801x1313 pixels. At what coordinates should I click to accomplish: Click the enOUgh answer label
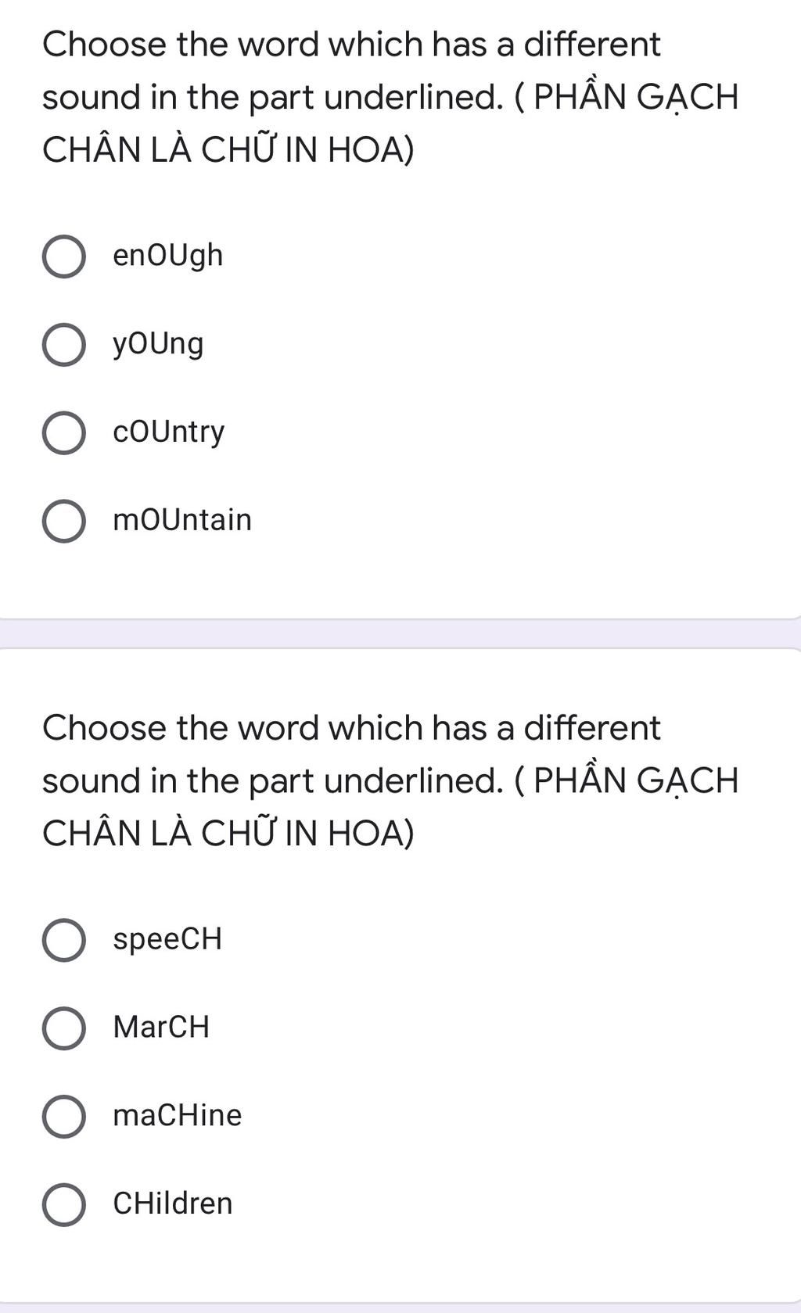(168, 257)
